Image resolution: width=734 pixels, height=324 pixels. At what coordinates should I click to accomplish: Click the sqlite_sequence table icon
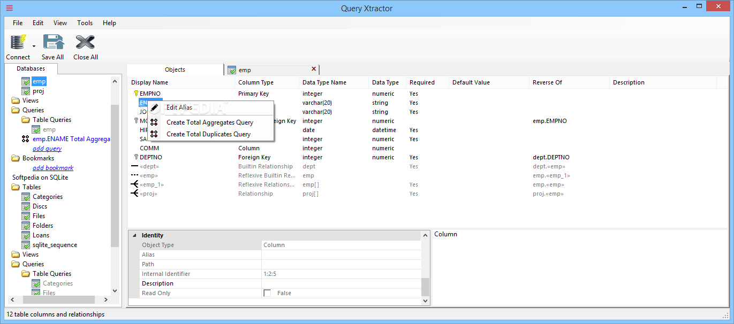[x=26, y=245]
